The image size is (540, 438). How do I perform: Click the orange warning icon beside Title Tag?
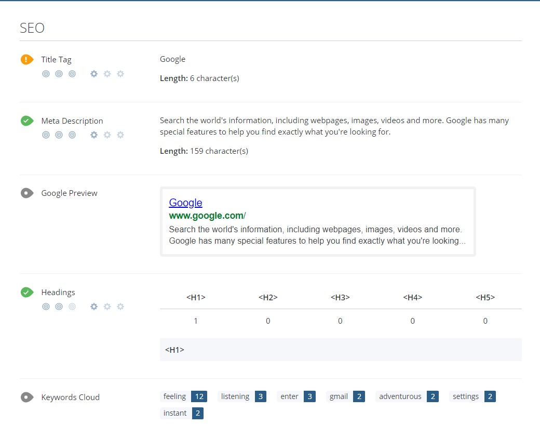27,59
